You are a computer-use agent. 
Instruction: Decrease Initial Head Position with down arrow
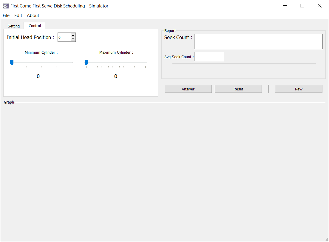[x=73, y=39]
